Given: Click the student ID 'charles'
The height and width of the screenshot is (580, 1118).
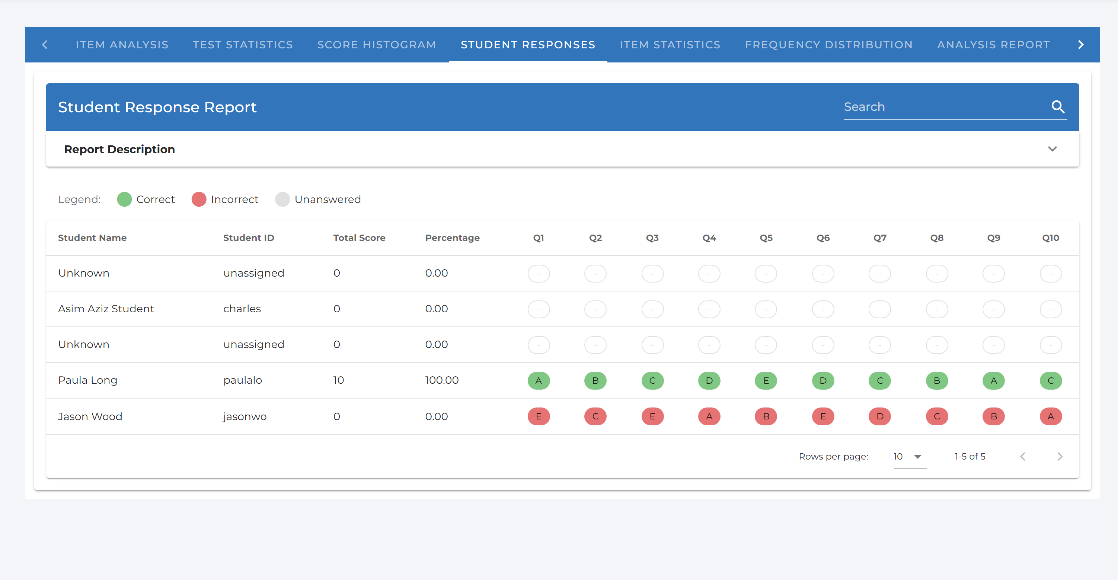Looking at the screenshot, I should click(x=242, y=309).
